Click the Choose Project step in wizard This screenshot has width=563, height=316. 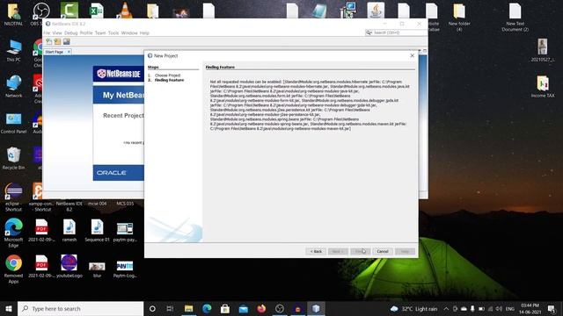pos(168,75)
